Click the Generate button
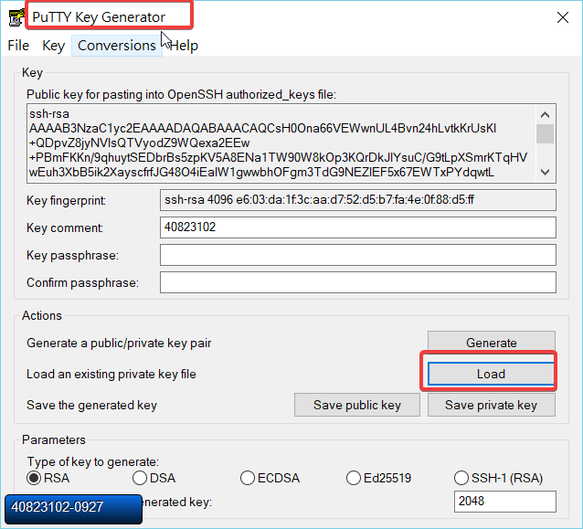 (491, 342)
